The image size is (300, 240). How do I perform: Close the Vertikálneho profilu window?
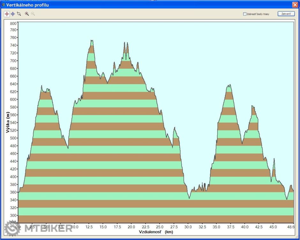tap(295, 5)
